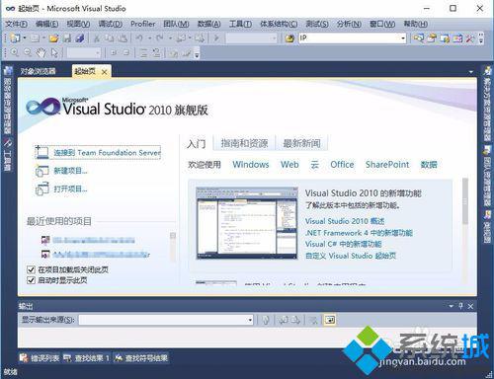This screenshot has height=379, width=494.
Task: Click the Copy toolbar icon
Action: (110, 38)
